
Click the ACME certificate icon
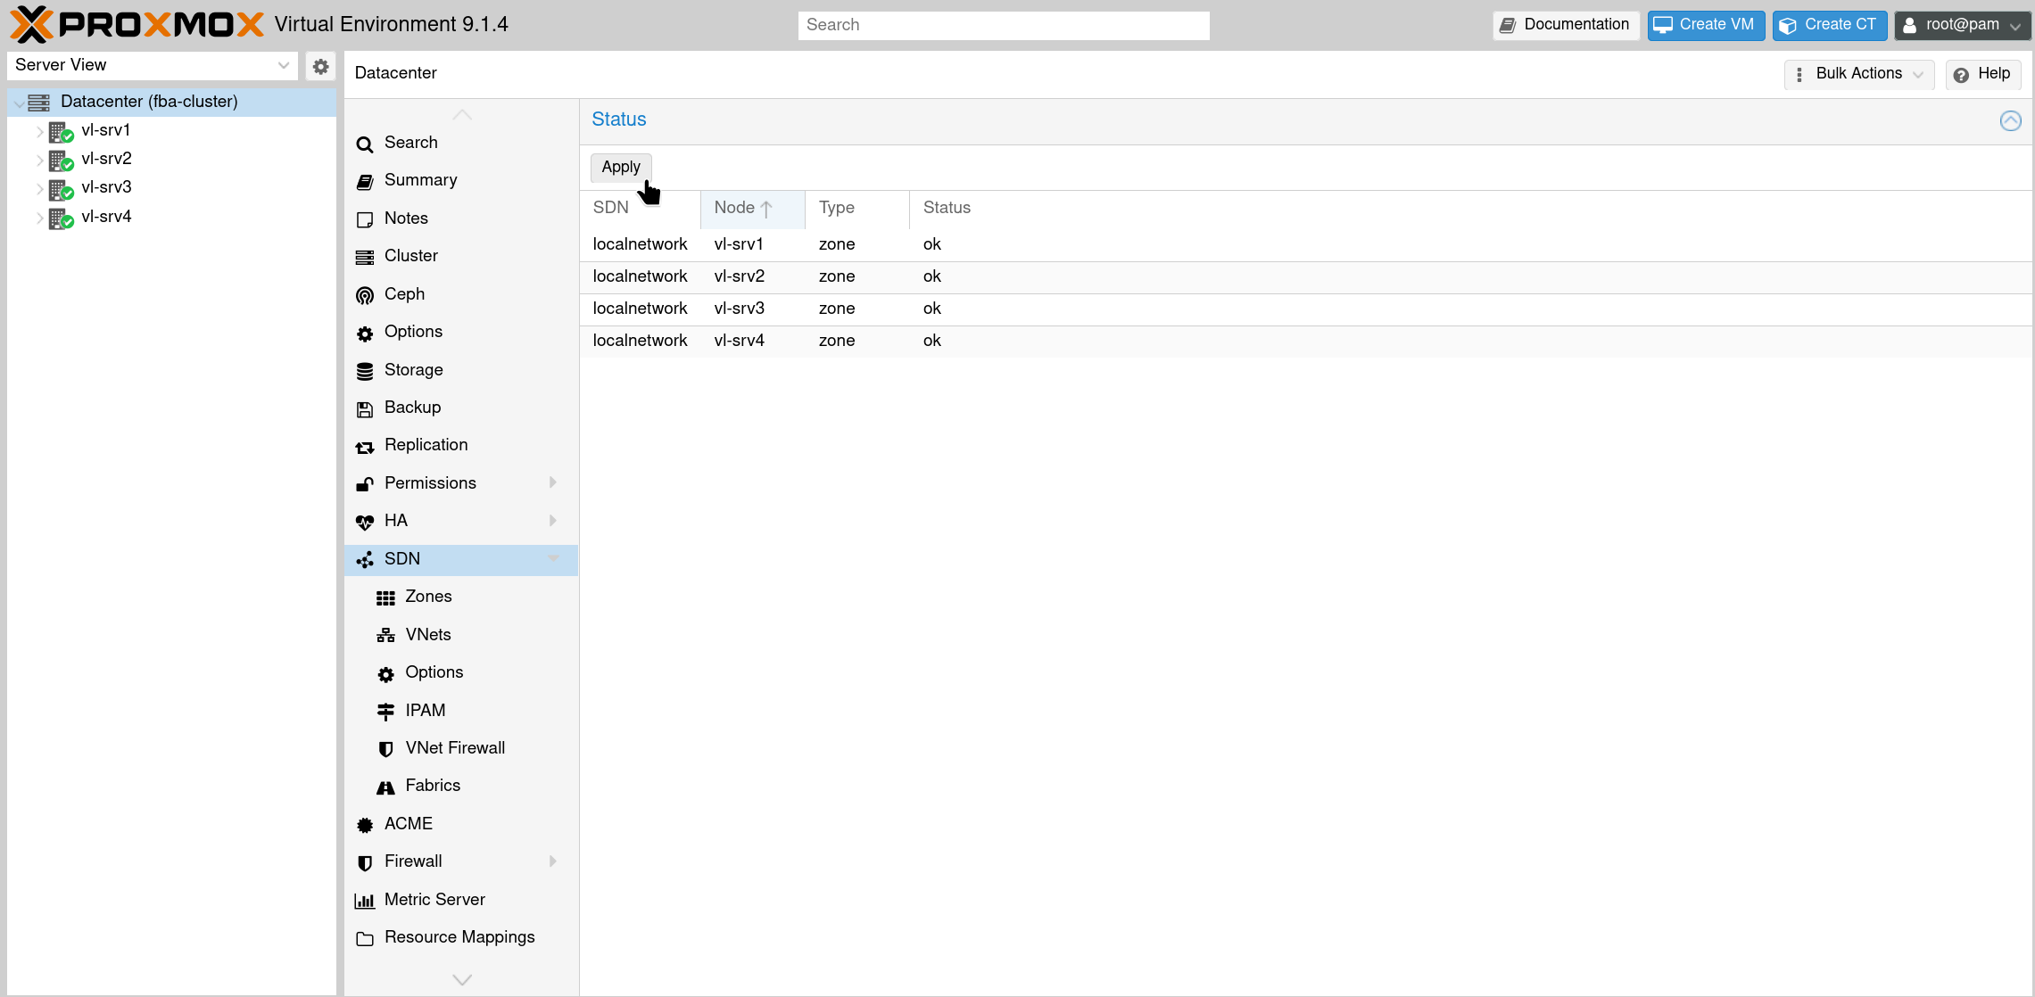tap(365, 825)
